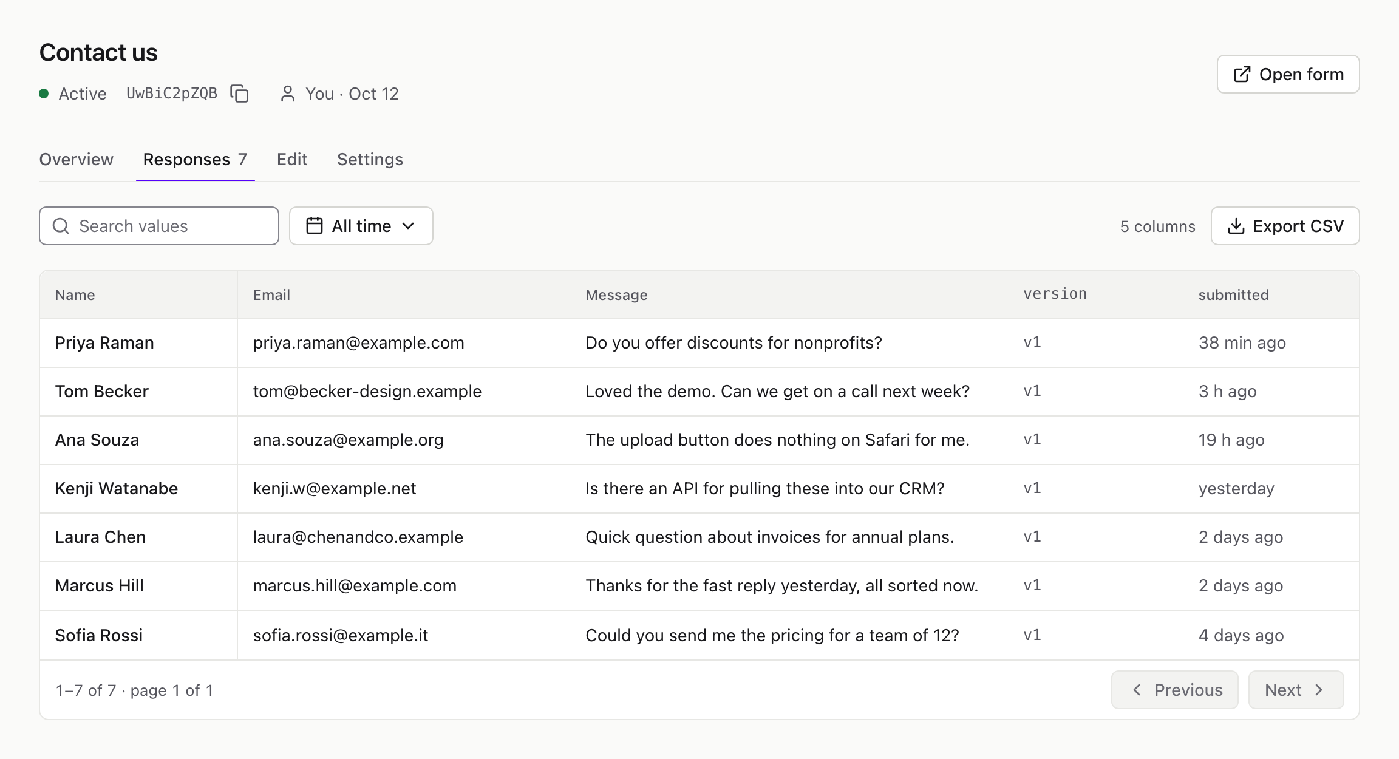This screenshot has height=759, width=1399.
Task: Click message about upload button on Safari
Action: tap(777, 440)
